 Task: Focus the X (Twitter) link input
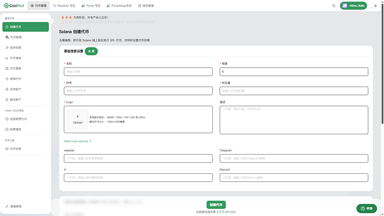138,178
